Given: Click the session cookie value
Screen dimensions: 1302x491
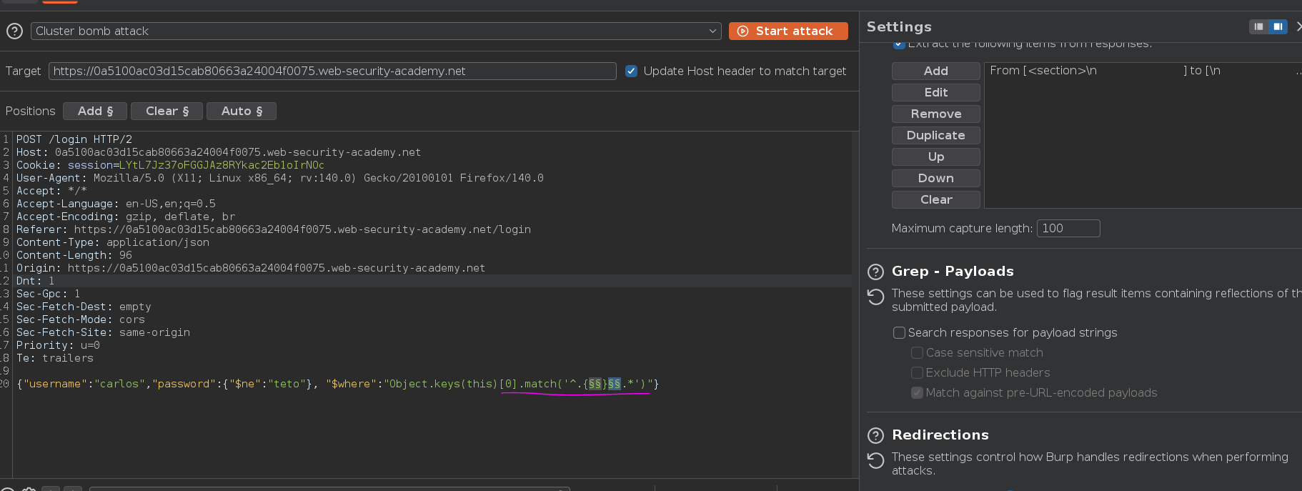Looking at the screenshot, I should click(x=222, y=165).
